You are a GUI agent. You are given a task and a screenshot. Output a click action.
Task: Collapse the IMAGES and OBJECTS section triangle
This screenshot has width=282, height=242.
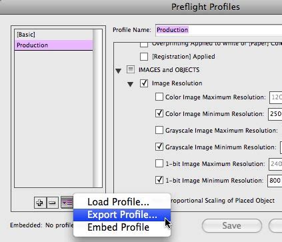pyautogui.click(x=119, y=71)
